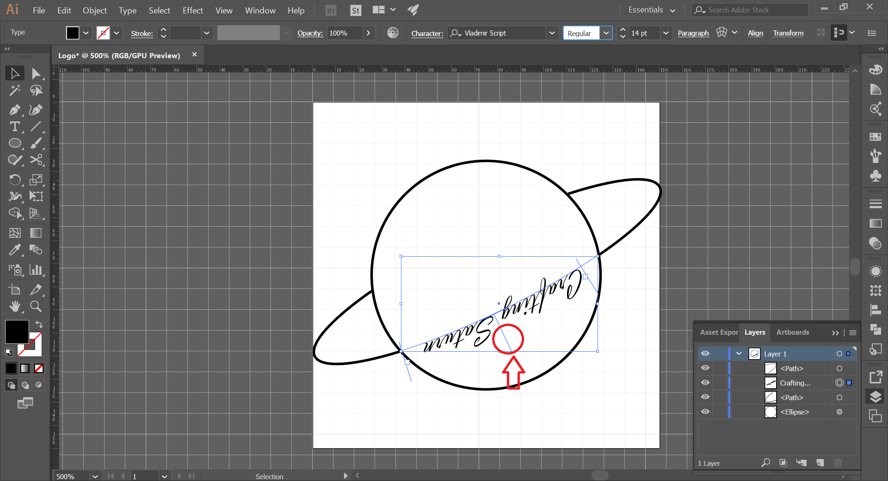This screenshot has height=481, width=888.
Task: Select the Type tool
Action: (x=15, y=126)
